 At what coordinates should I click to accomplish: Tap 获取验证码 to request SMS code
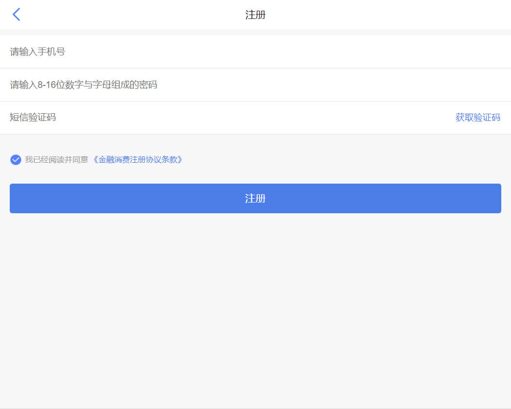point(477,118)
